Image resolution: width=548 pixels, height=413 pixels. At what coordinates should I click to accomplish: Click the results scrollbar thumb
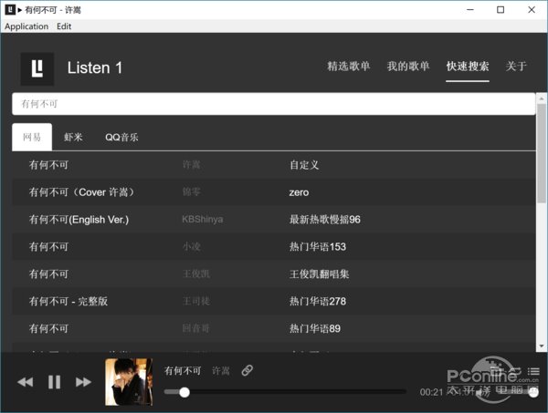[542, 153]
